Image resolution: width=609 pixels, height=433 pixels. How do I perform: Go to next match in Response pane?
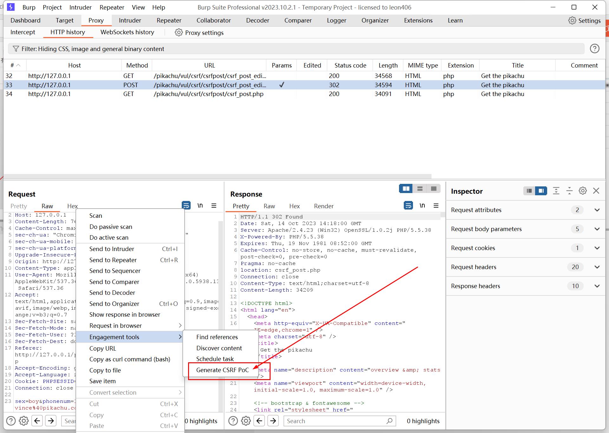click(x=273, y=421)
